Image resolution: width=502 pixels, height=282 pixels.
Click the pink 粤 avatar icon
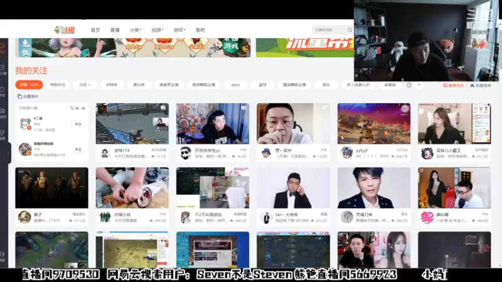pyautogui.click(x=427, y=217)
